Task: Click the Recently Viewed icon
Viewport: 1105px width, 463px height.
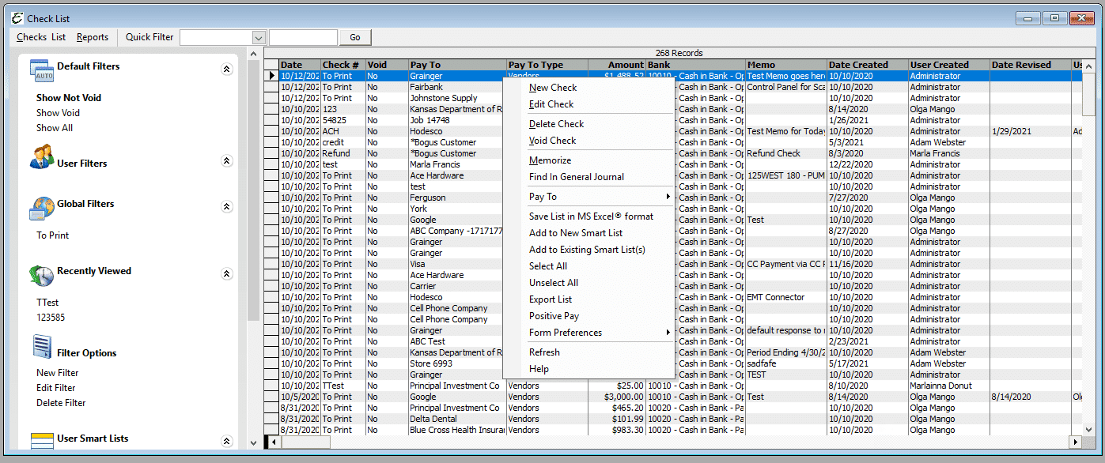Action: (x=42, y=275)
